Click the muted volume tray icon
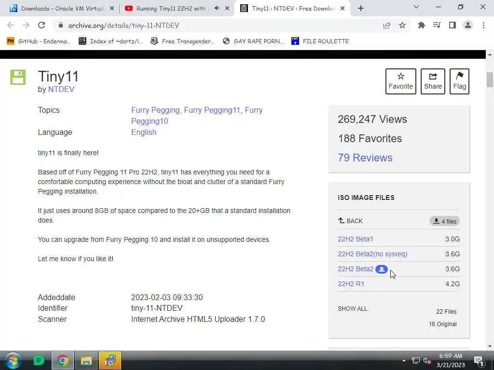Screen dimensions: 494x370 pyautogui.click(x=427, y=360)
